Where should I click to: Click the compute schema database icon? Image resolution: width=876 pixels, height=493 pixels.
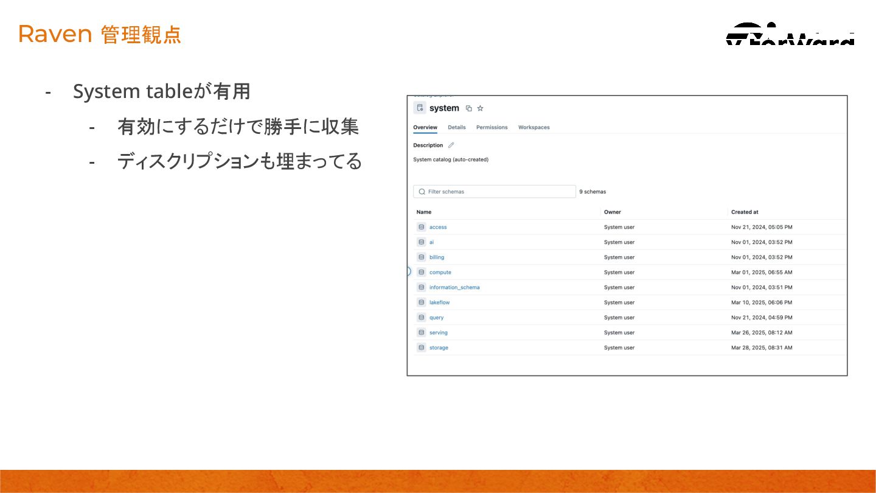click(421, 272)
